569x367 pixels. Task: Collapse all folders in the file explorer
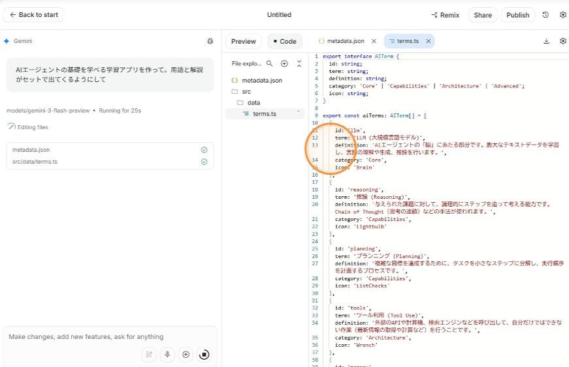(x=299, y=64)
